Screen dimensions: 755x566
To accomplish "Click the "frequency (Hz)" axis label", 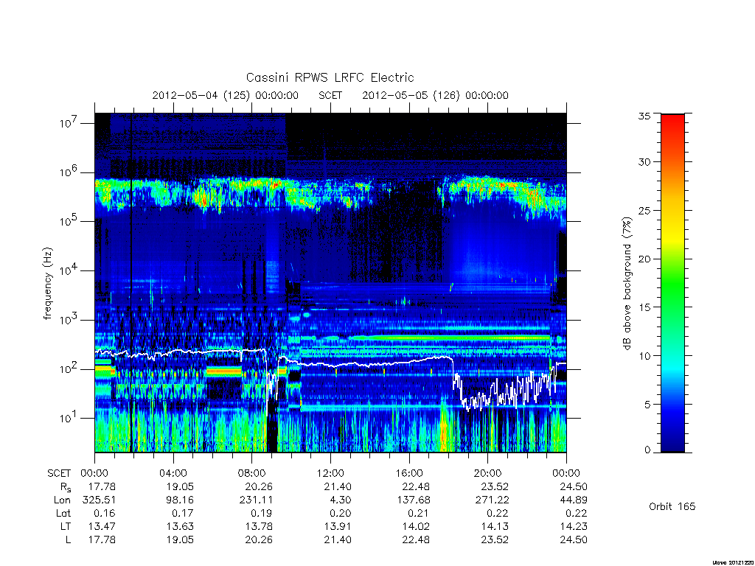I will [47, 284].
